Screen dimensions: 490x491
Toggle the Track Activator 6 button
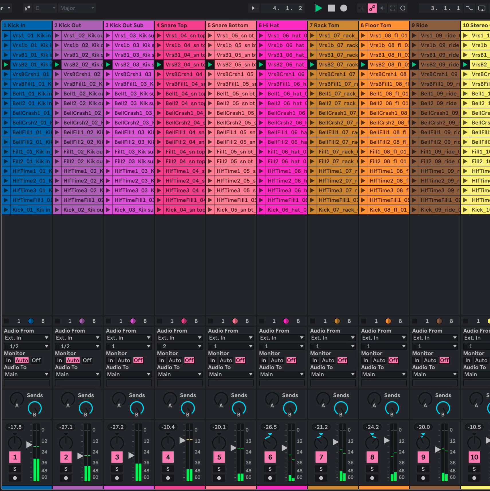pos(270,457)
